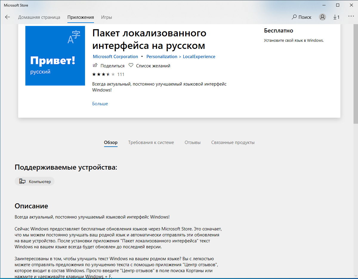Close the Microsoft Store window
This screenshot has width=358, height=279.
point(351,5)
